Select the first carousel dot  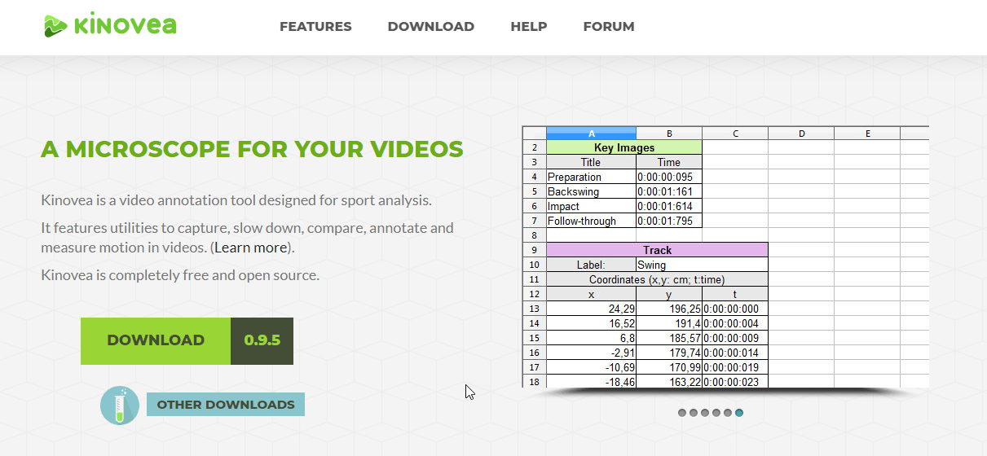point(682,413)
